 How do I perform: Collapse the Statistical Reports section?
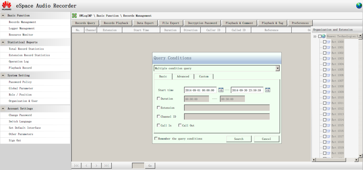tap(3, 42)
